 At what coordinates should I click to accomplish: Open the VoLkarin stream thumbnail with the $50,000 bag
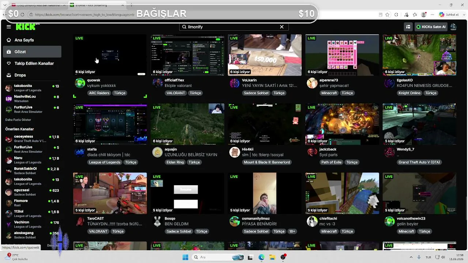coord(265,55)
